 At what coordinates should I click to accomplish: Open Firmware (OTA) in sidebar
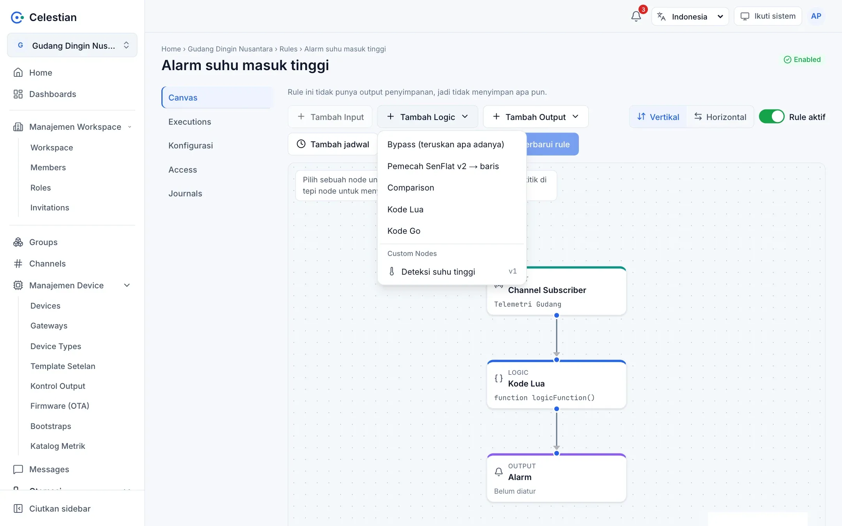60,406
